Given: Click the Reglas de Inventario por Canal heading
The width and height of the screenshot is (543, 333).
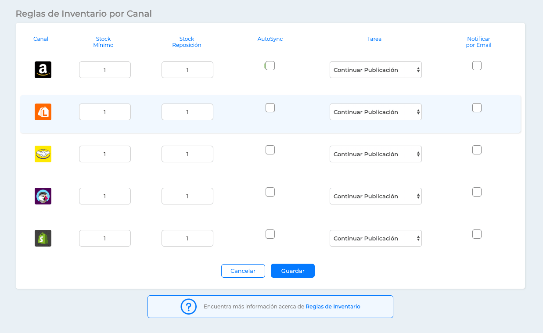Looking at the screenshot, I should 84,14.
